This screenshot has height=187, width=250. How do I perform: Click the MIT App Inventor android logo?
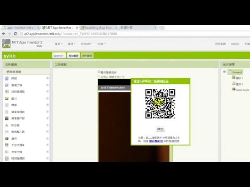pyautogui.click(x=6, y=44)
